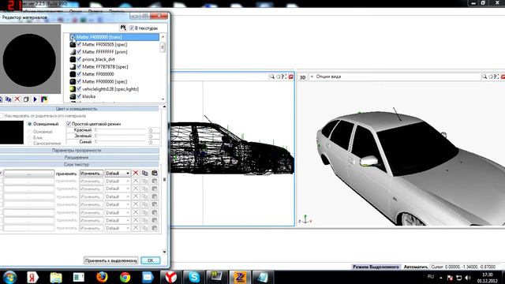This screenshot has height=284, width=505.
Task: Adjust the 'Зелёный' green slider
Action: [121, 136]
